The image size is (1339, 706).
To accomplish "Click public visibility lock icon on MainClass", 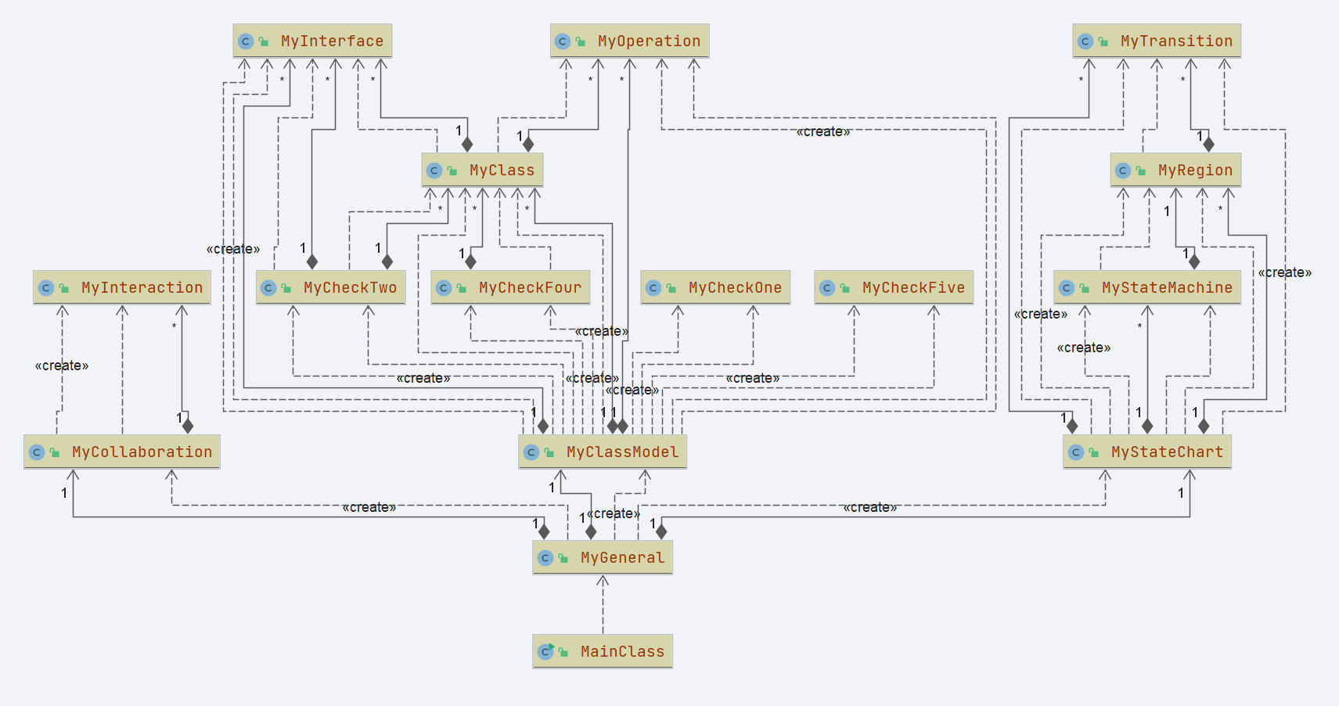I will [x=563, y=652].
